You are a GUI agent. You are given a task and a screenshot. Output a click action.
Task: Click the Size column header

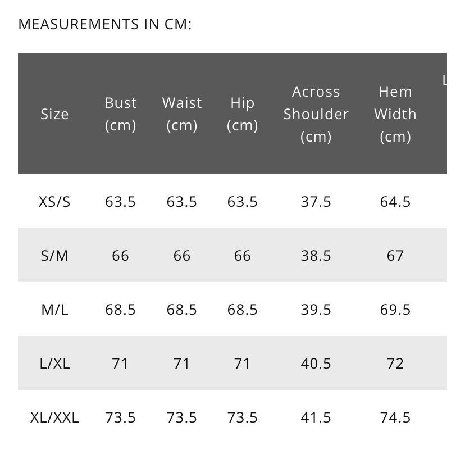[54, 114]
